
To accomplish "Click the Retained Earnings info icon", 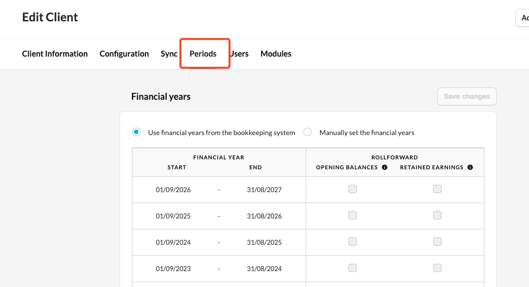I will click(x=470, y=168).
